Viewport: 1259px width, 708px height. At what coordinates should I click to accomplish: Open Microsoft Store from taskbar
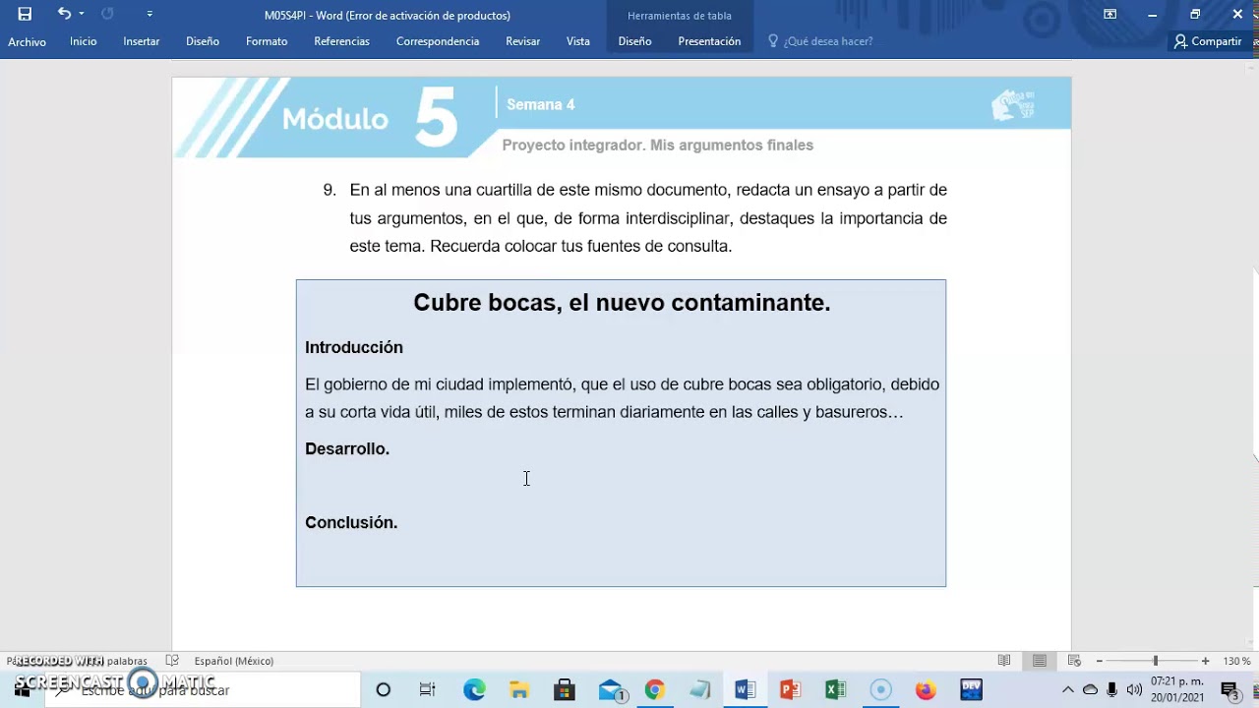click(x=564, y=689)
